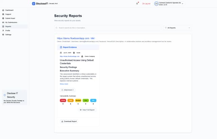Click the Profile person icon
The height and width of the screenshot is (139, 217).
3,31
